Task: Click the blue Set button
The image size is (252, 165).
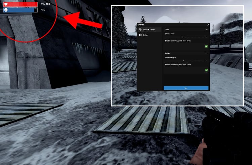Action: tap(186, 88)
